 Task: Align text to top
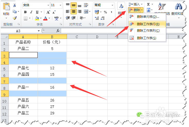coord(68,5)
